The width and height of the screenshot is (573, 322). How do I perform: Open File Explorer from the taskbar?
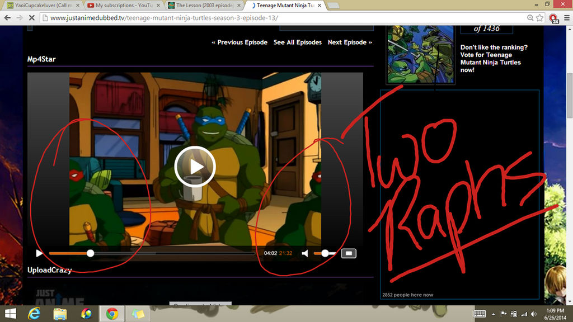coord(60,314)
